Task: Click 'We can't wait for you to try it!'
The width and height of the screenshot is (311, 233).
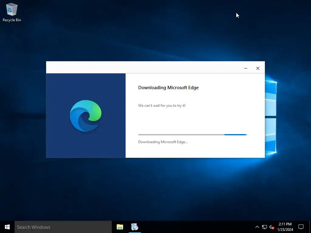Action: coord(162,106)
